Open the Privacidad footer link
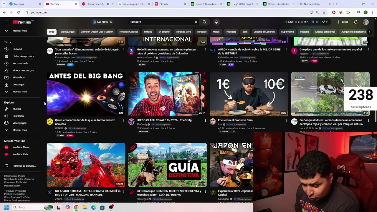The height and width of the screenshot is (212, 377). click(x=21, y=191)
